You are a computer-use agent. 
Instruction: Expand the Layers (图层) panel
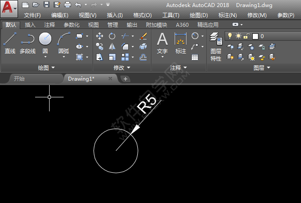point(262,68)
